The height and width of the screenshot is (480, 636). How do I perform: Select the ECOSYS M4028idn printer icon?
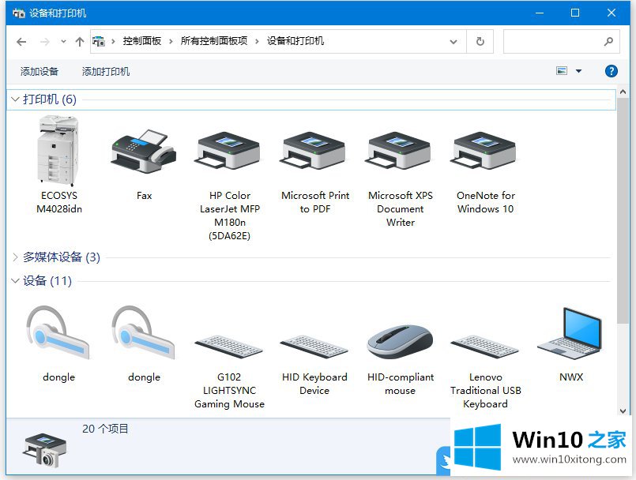[58, 151]
